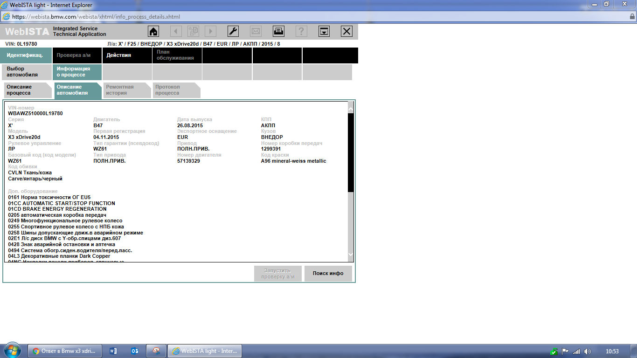The height and width of the screenshot is (358, 637).
Task: Click the WebISTA logo
Action: (27, 31)
